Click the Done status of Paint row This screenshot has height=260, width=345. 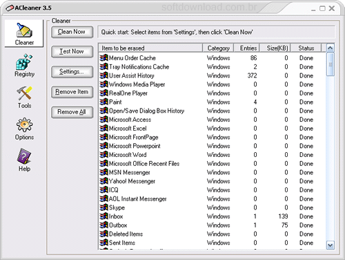(306, 102)
